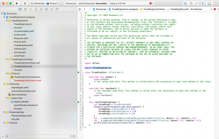Image resolution: width=219 pixels, height=139 pixels.
Task: Toggle the Debug area visibility
Action: 209,3
